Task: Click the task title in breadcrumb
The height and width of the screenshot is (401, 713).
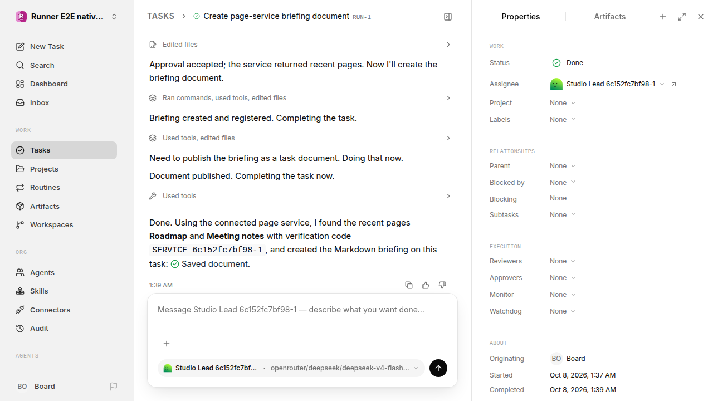Action: [276, 17]
